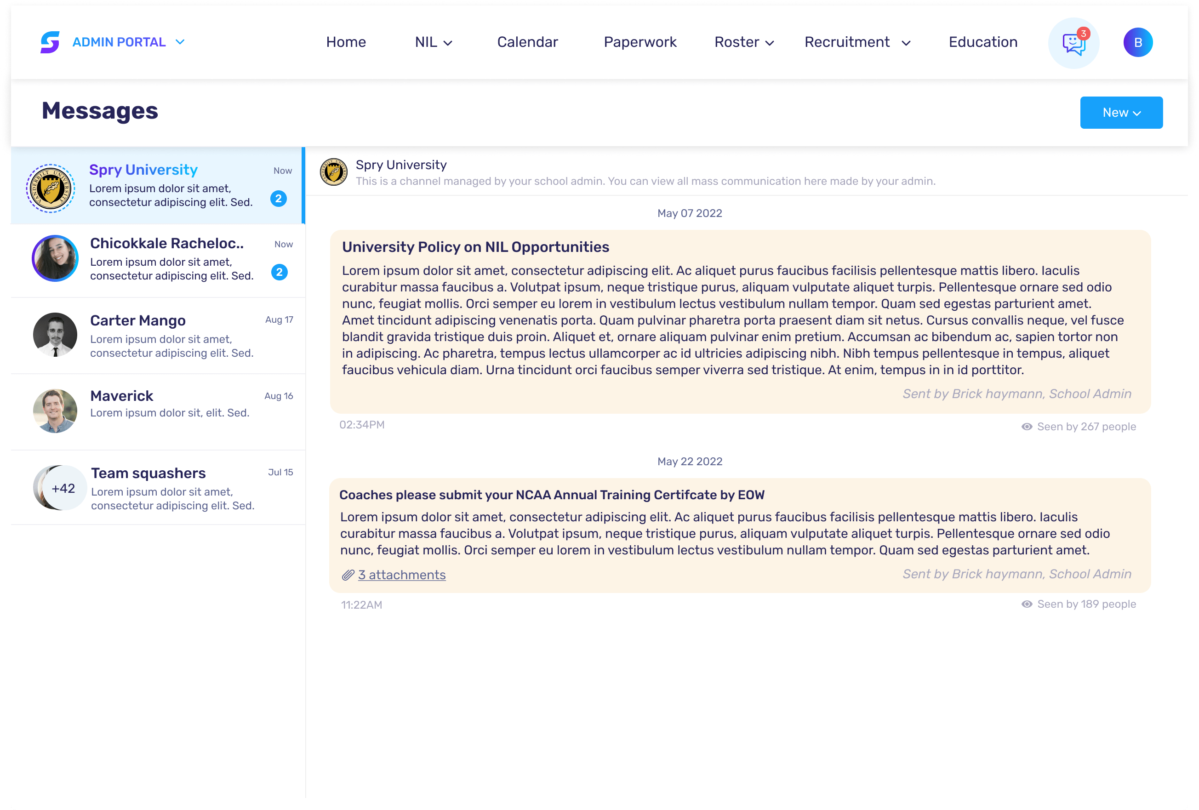Open the 3 attachments link
This screenshot has height=810, width=1199.
402,574
